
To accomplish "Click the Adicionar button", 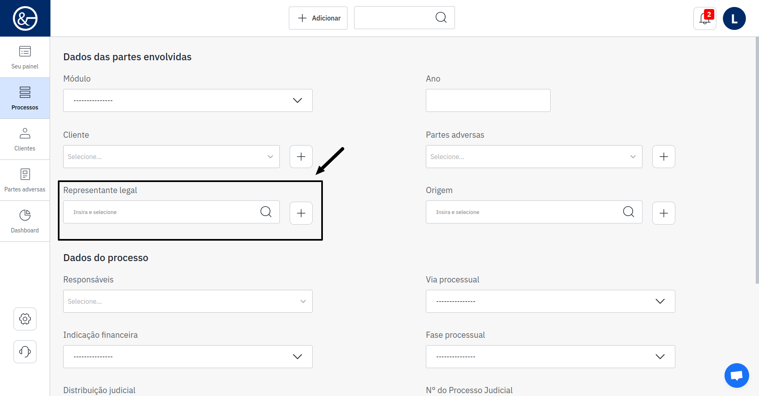I will click(x=318, y=18).
